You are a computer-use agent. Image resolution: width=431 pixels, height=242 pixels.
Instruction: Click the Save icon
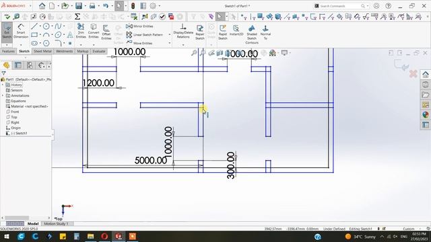79,6
